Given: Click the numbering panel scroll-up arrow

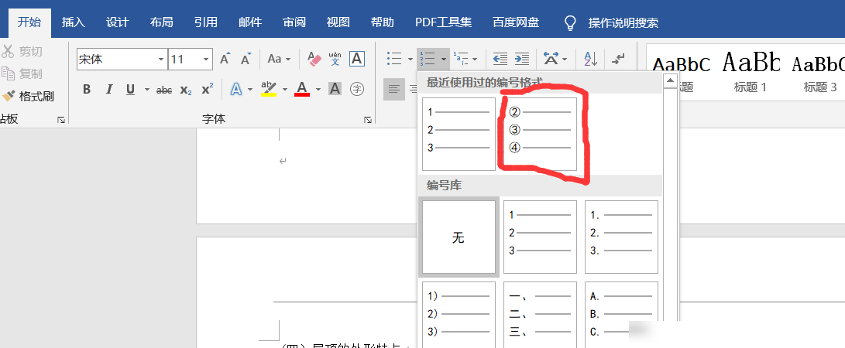Looking at the screenshot, I should click(670, 81).
